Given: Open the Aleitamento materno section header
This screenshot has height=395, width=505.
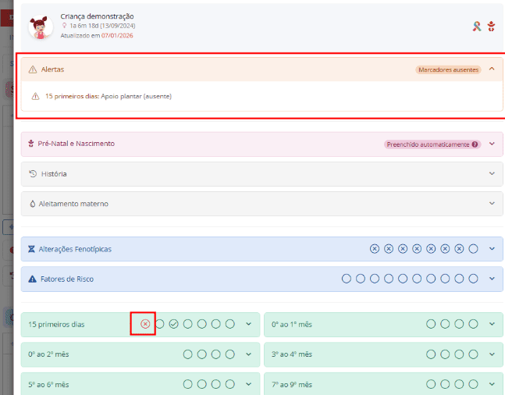Looking at the screenshot, I should tap(73, 204).
